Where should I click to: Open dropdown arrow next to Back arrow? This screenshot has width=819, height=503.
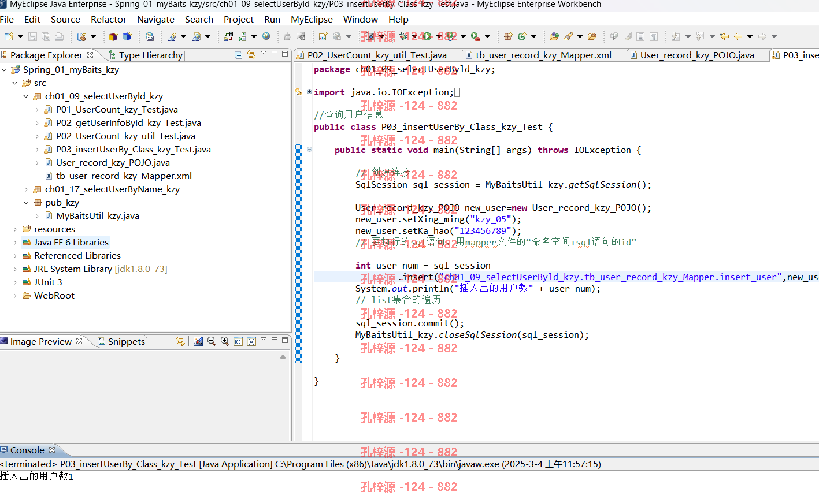click(750, 36)
